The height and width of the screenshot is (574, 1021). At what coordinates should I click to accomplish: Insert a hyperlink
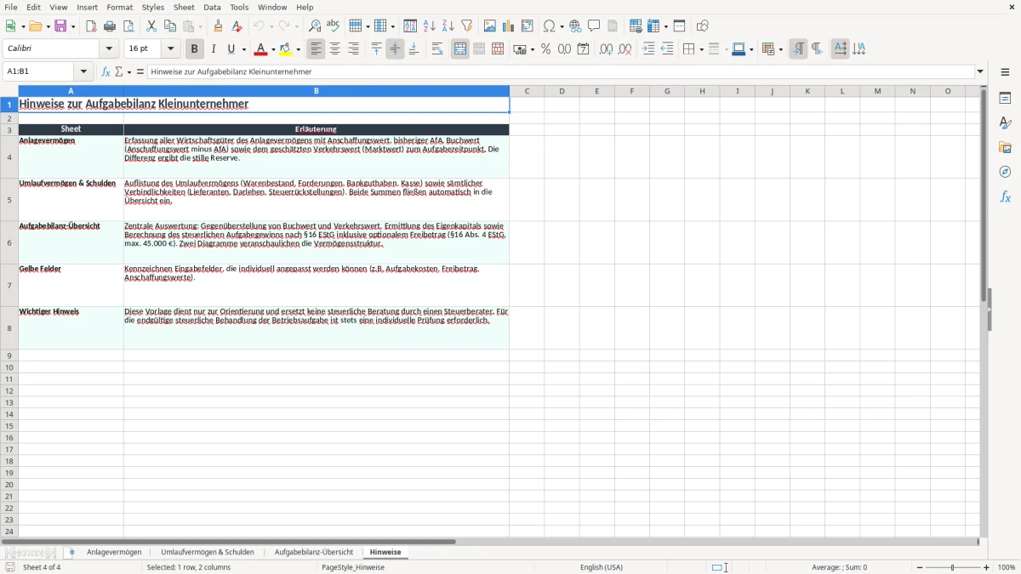(575, 26)
